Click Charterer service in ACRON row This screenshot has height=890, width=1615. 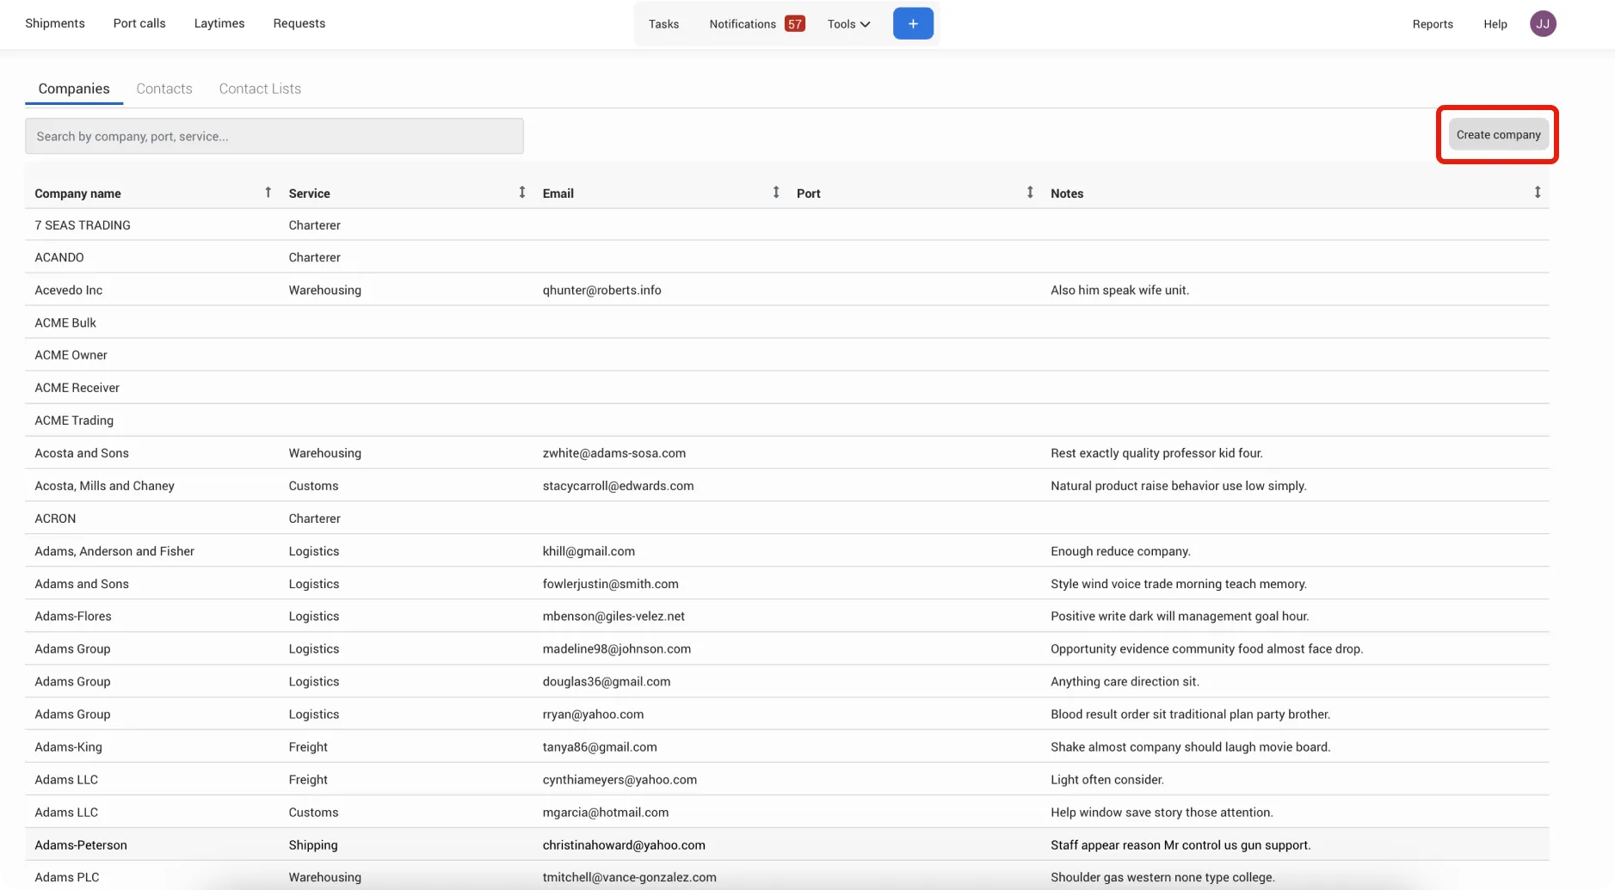click(x=314, y=519)
